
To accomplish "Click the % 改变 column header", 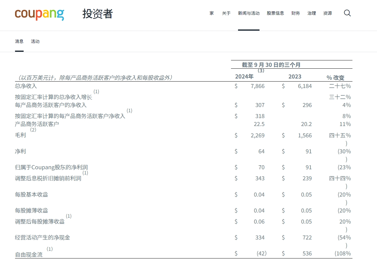I will click(335, 78).
